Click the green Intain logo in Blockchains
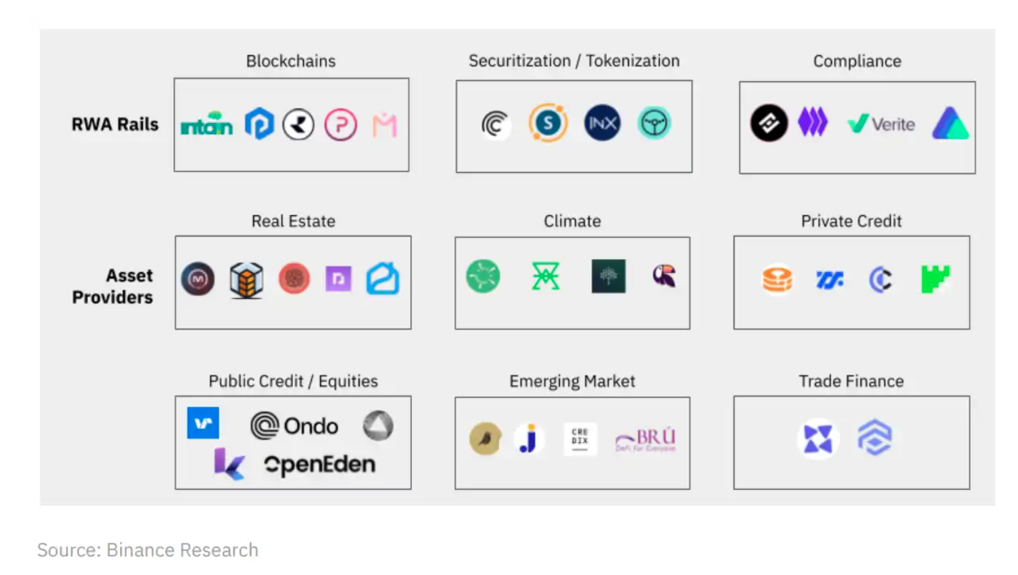This screenshot has width=1018, height=575. coord(207,124)
